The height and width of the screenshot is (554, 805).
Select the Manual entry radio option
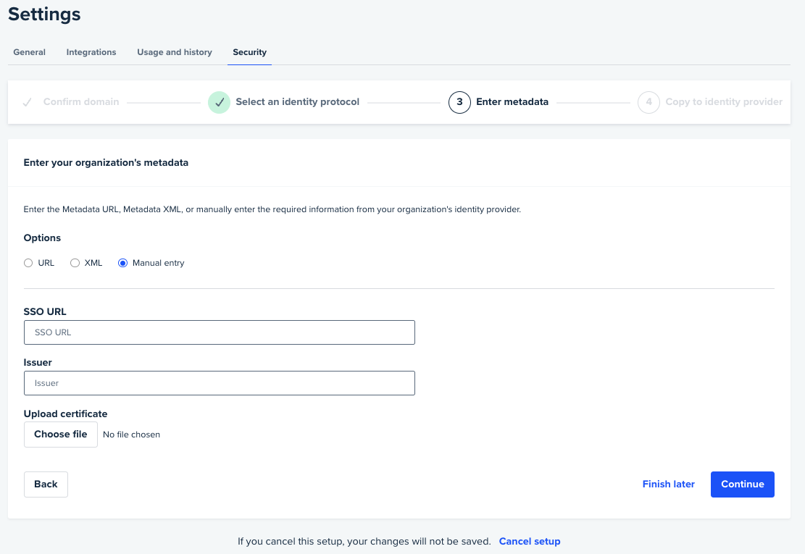point(122,263)
